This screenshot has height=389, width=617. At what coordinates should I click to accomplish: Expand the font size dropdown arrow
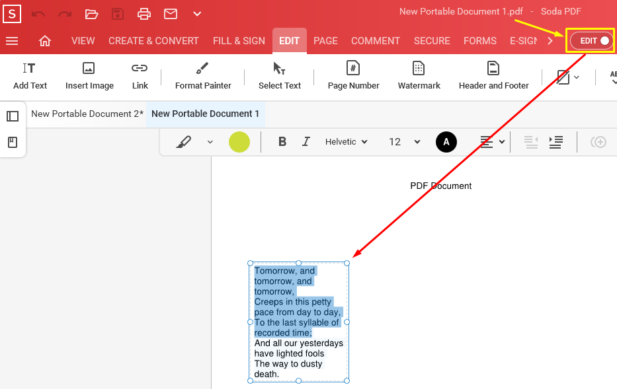pyautogui.click(x=417, y=142)
